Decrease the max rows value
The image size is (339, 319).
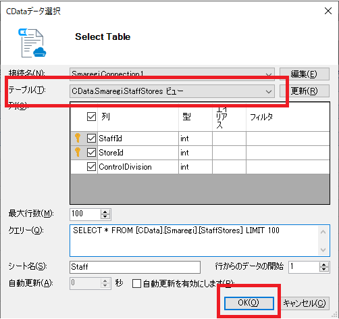point(105,216)
